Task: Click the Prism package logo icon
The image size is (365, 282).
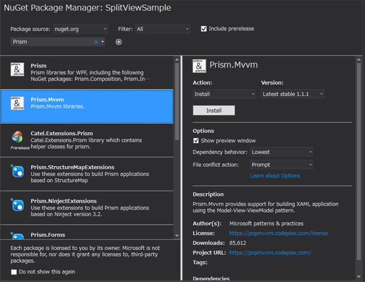Action: (x=17, y=71)
